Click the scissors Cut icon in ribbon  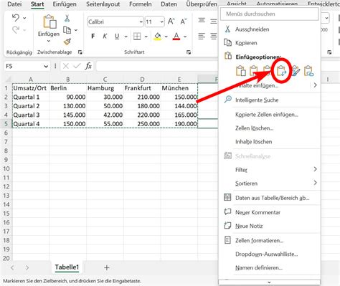pos(67,19)
